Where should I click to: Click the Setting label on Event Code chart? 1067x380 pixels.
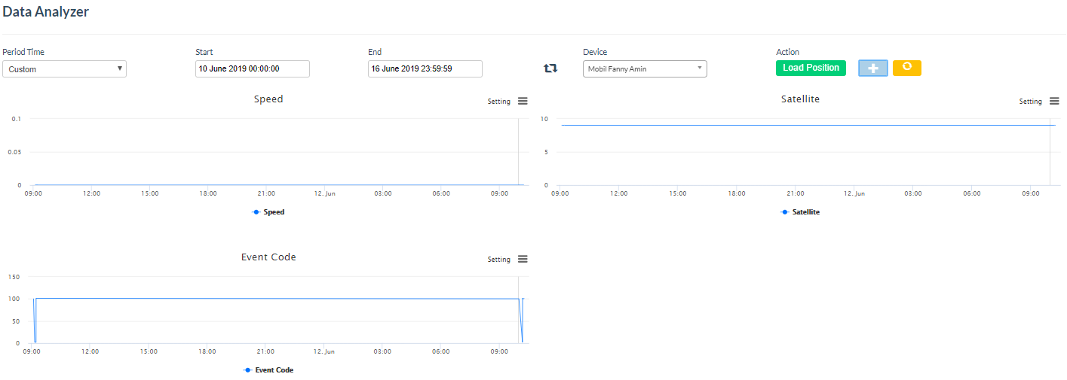[498, 260]
